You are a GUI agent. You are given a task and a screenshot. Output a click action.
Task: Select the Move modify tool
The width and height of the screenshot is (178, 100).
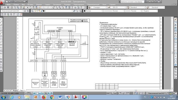(175, 33)
